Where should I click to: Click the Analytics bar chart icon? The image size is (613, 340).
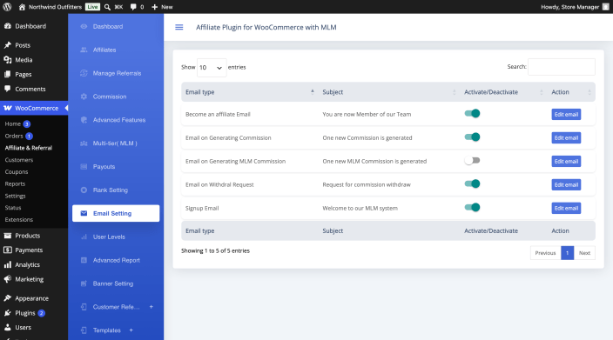pyautogui.click(x=8, y=264)
